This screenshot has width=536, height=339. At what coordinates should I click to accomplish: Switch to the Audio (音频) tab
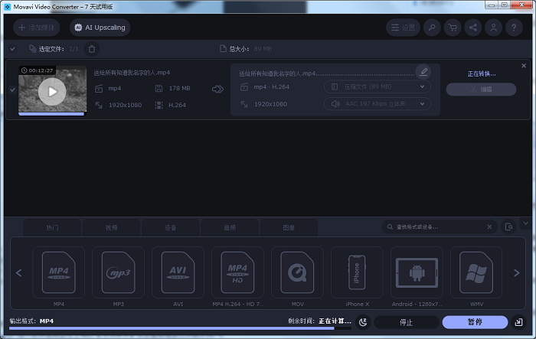tap(230, 227)
